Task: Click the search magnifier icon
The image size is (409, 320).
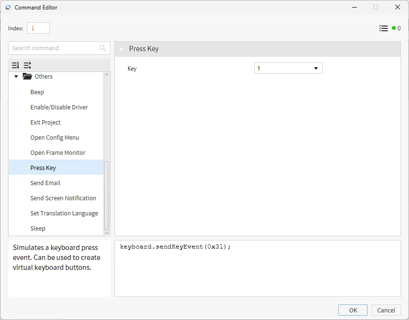Action: pos(103,48)
